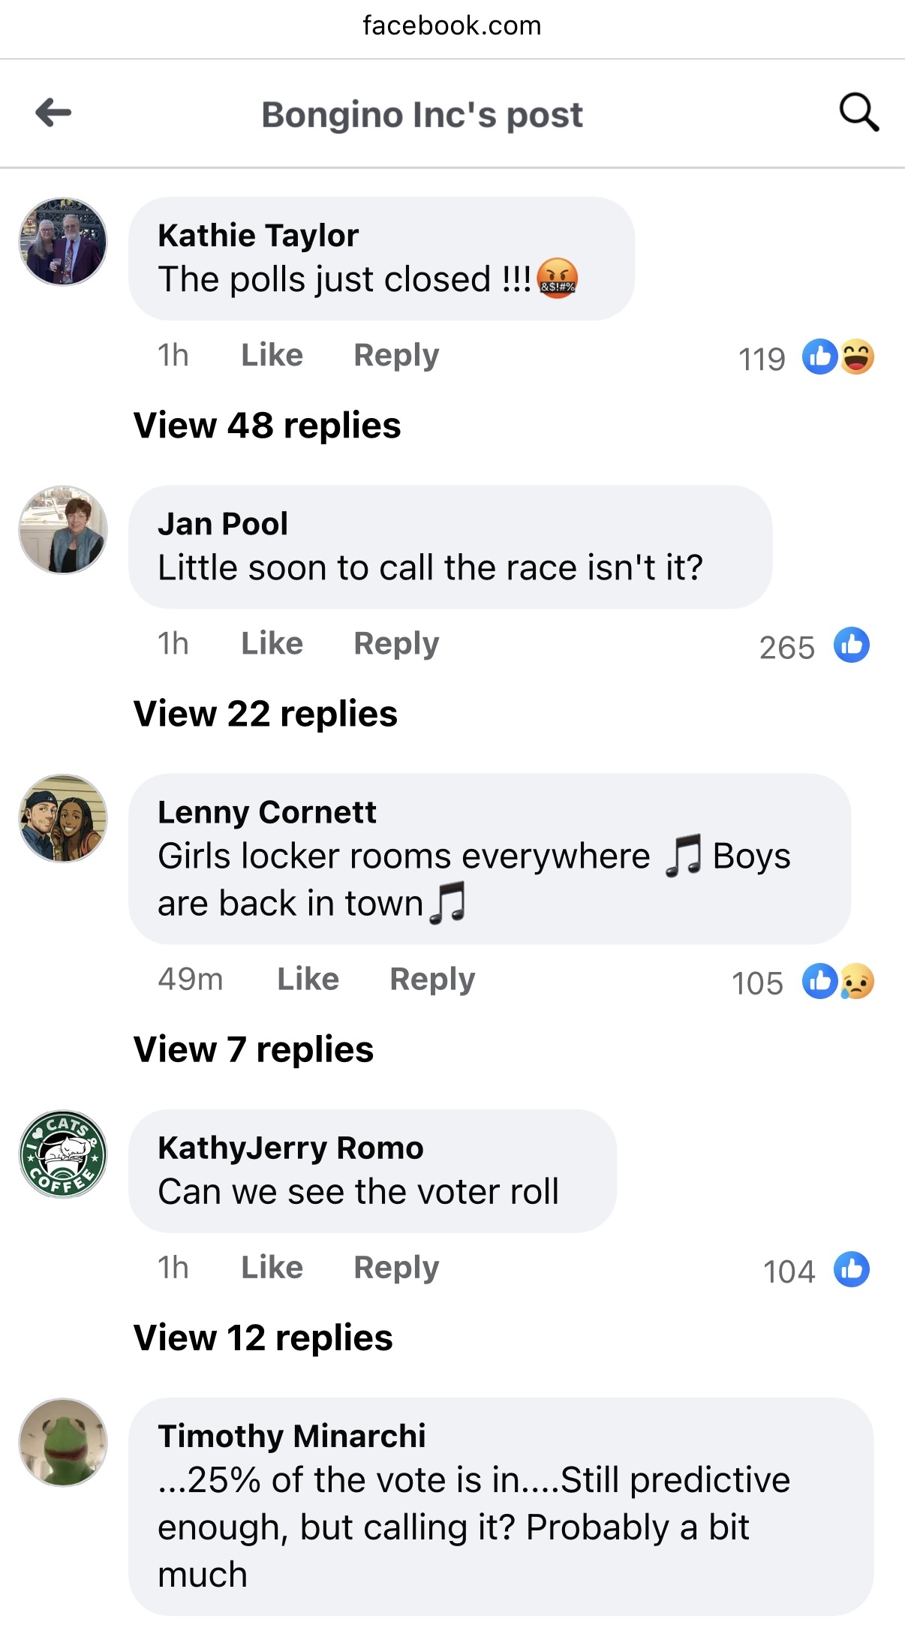Image resolution: width=905 pixels, height=1634 pixels.
Task: Show View 7 replies thread
Action: (x=254, y=1049)
